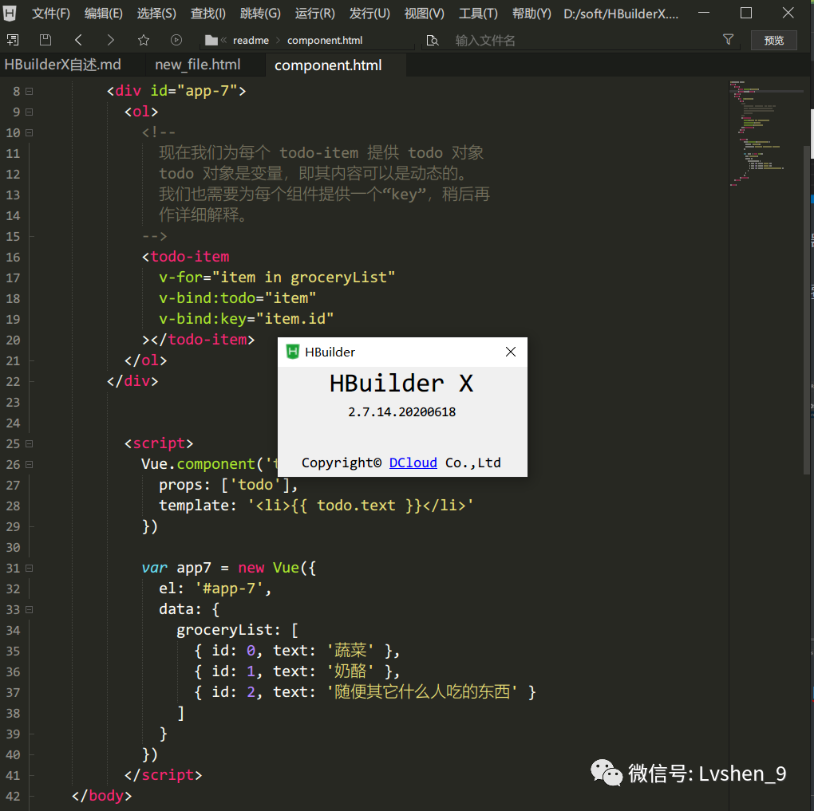Screen dimensions: 814x811
Task: Click the var app7 = new Vue({ line
Action: pos(228,568)
